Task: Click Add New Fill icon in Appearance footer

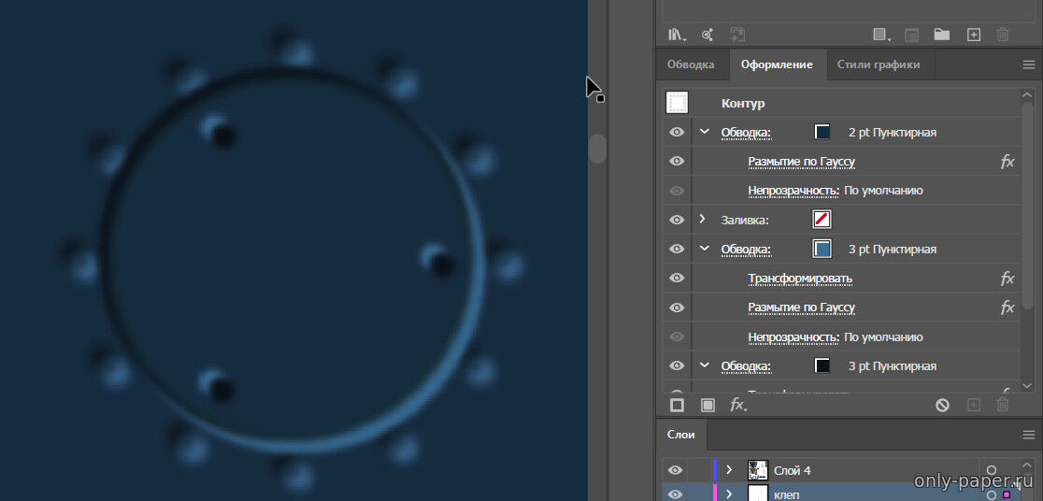Action: pos(707,405)
